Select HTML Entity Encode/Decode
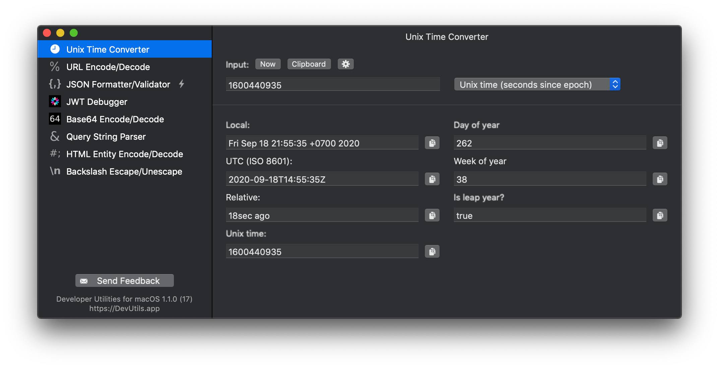 [124, 154]
